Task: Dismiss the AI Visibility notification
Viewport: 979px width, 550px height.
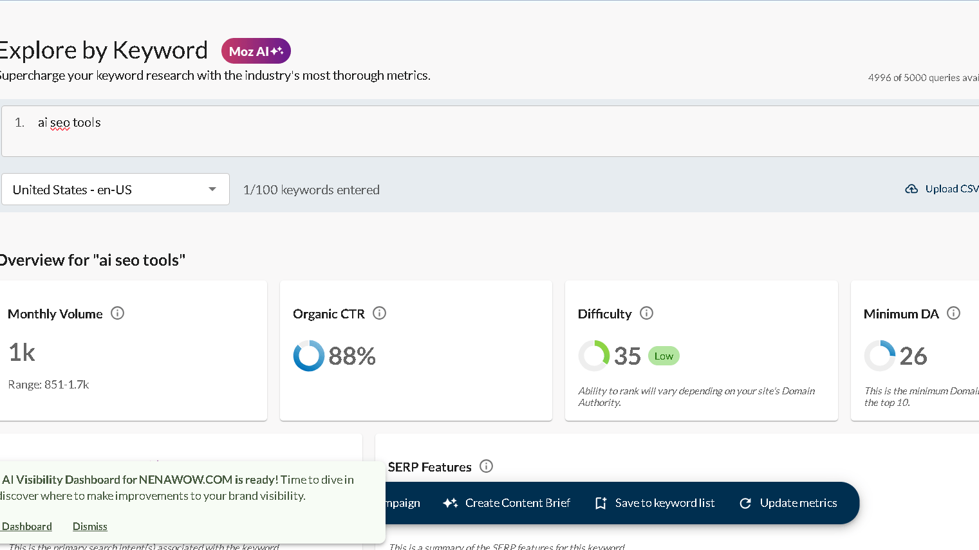Action: tap(90, 526)
